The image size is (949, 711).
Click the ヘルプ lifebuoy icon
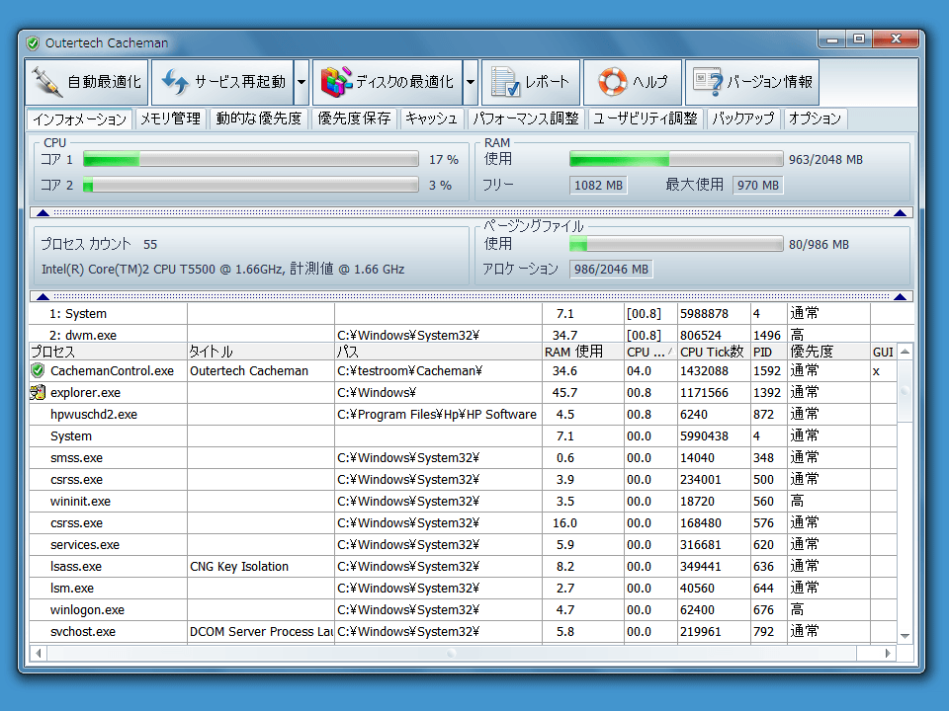613,82
